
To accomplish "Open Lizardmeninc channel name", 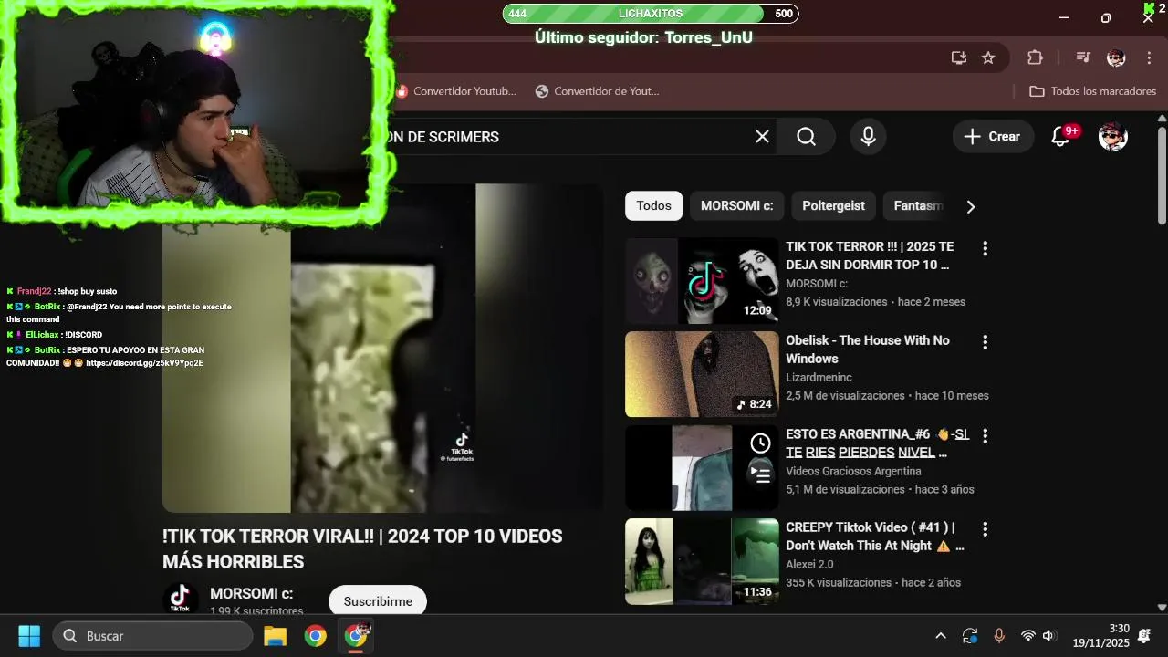I will point(819,378).
